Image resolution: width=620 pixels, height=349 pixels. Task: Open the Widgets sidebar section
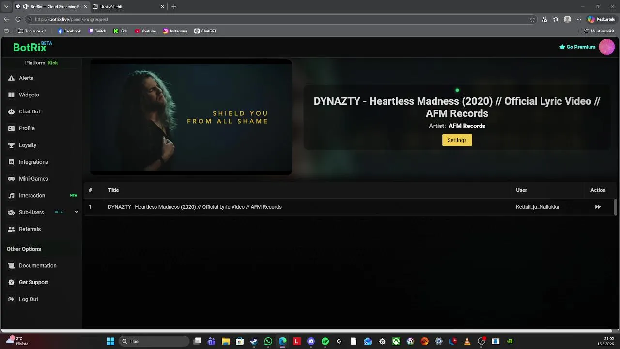[29, 95]
